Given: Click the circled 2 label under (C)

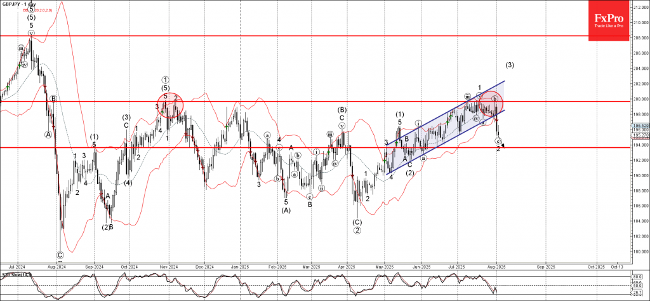Looking at the screenshot, I should point(357,231).
